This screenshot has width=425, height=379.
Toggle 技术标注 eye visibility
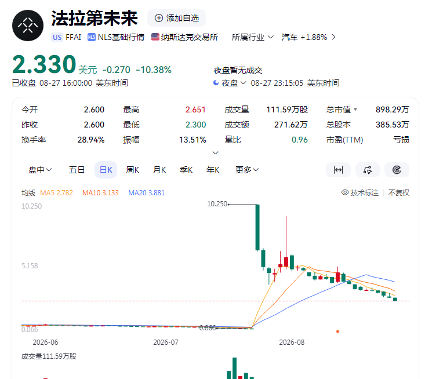(359, 192)
